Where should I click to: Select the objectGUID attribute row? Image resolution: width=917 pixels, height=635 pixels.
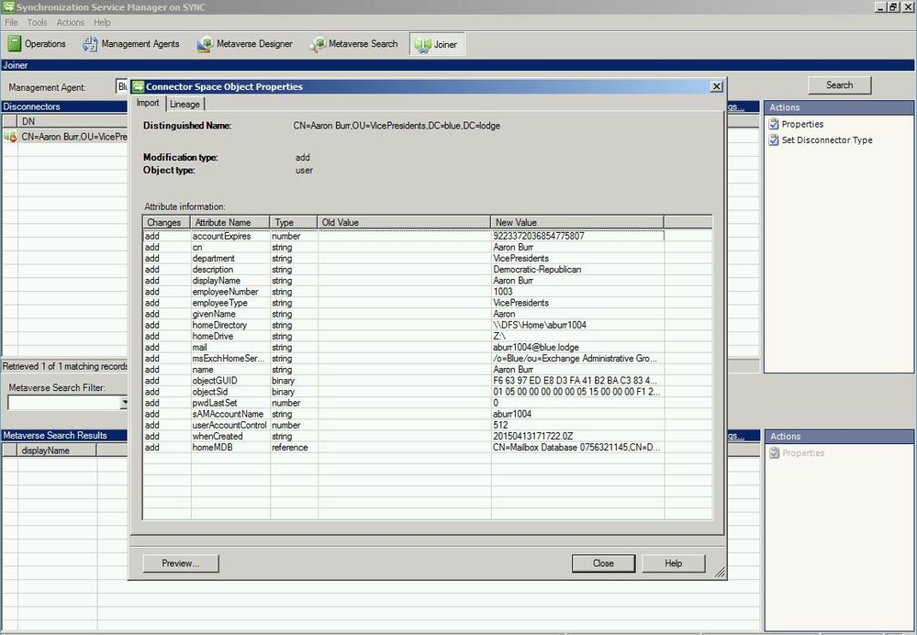pyautogui.click(x=404, y=381)
